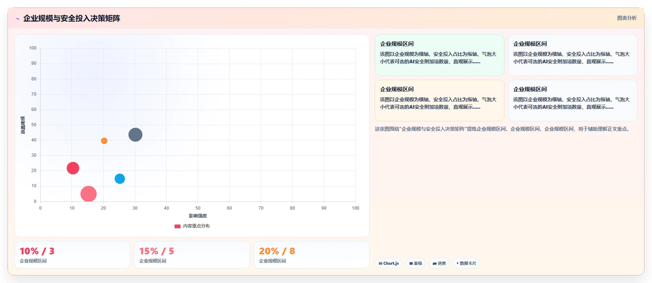Image resolution: width=652 pixels, height=283 pixels.
Task: Select the slate gray bubble near x-value 30
Action: 135,135
